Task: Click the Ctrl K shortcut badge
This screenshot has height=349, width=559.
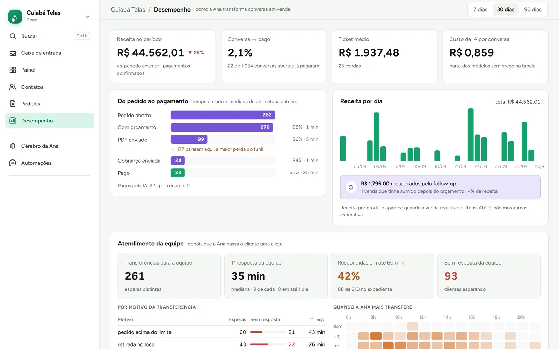Action: coord(82,36)
